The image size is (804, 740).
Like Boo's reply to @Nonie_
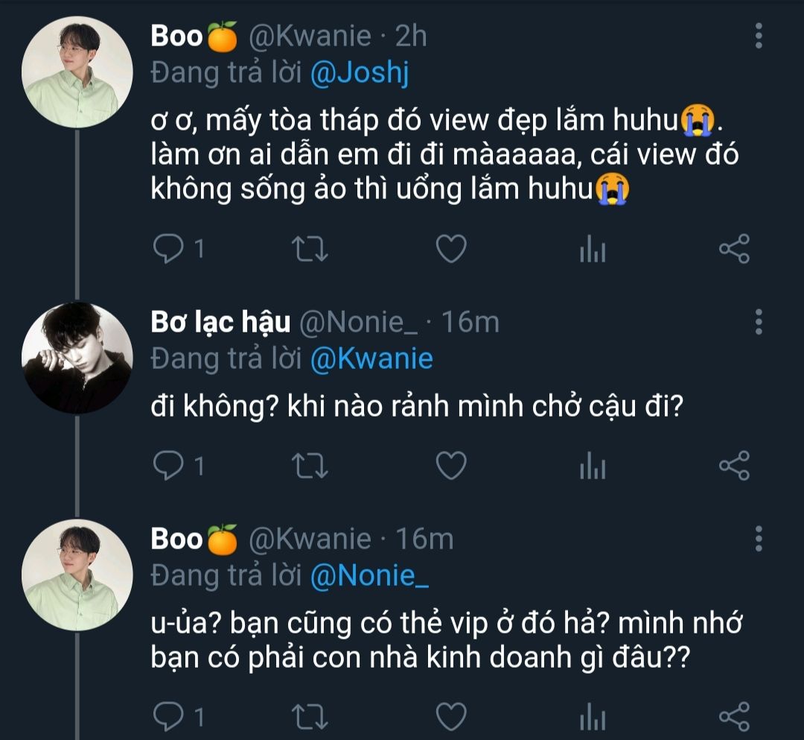[x=451, y=716]
